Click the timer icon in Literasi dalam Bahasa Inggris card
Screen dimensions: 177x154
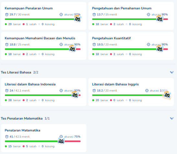tap(94, 91)
